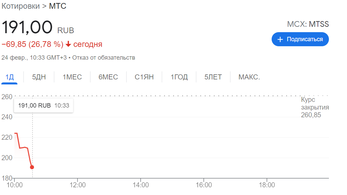Viewport: 347px width, 195px height.
Task: Select the С1ЯН year-to-date tab
Action: click(x=144, y=77)
